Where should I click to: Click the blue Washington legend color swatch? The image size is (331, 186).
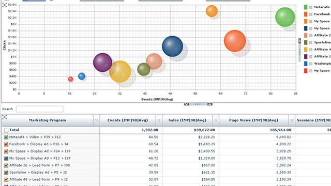click(306, 64)
